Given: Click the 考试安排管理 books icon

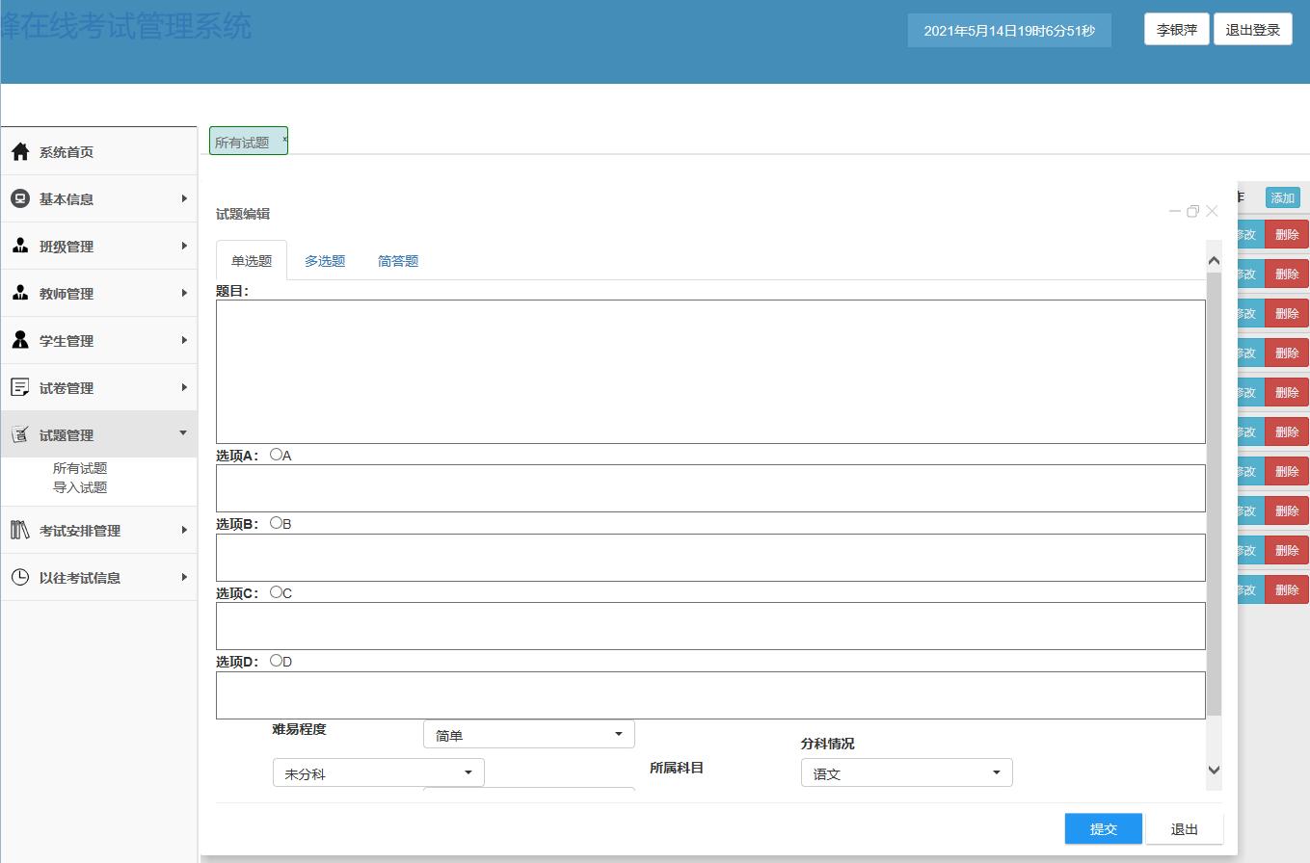Looking at the screenshot, I should tap(20, 530).
